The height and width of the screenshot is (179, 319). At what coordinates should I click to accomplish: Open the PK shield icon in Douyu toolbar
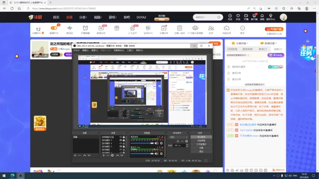tap(148, 28)
